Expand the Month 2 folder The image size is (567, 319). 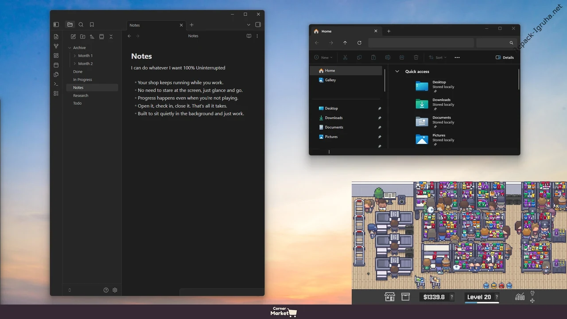[75, 64]
